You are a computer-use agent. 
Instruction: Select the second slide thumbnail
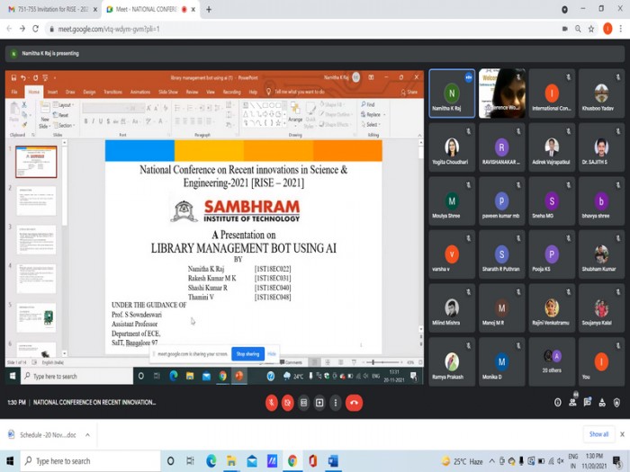pyautogui.click(x=36, y=200)
